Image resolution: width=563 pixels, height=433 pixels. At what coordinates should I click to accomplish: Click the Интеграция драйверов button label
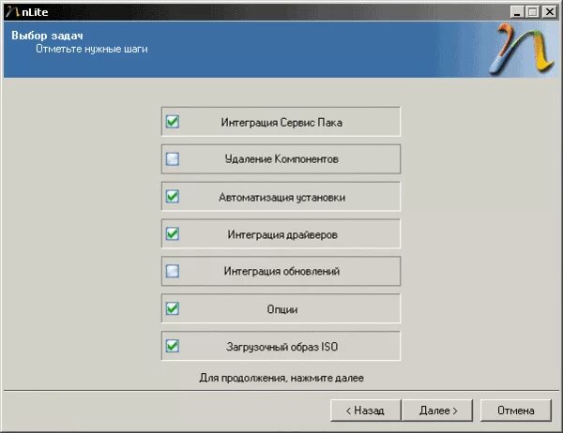click(282, 234)
